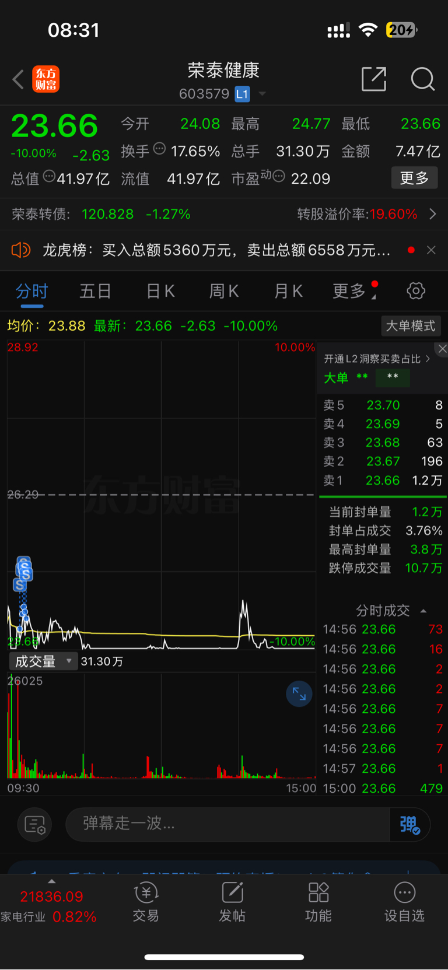
Task: Tap 最高封单量 3.8万 row
Action: (385, 549)
